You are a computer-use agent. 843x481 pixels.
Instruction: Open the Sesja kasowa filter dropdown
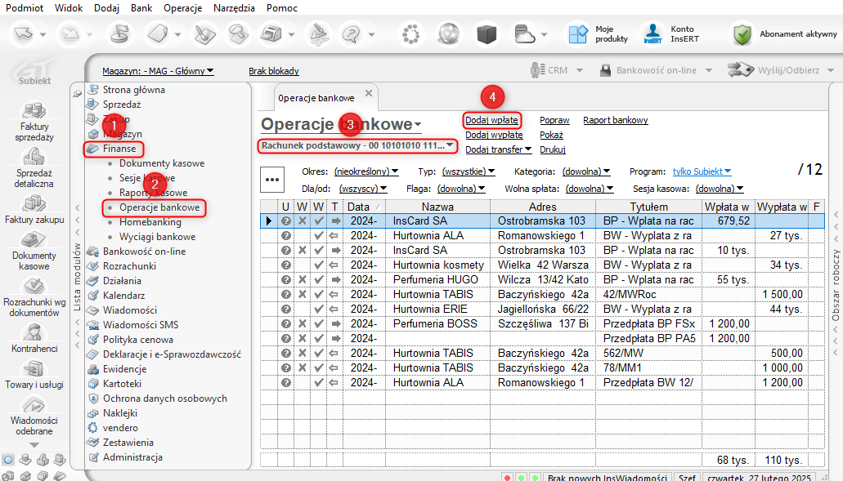coord(720,189)
